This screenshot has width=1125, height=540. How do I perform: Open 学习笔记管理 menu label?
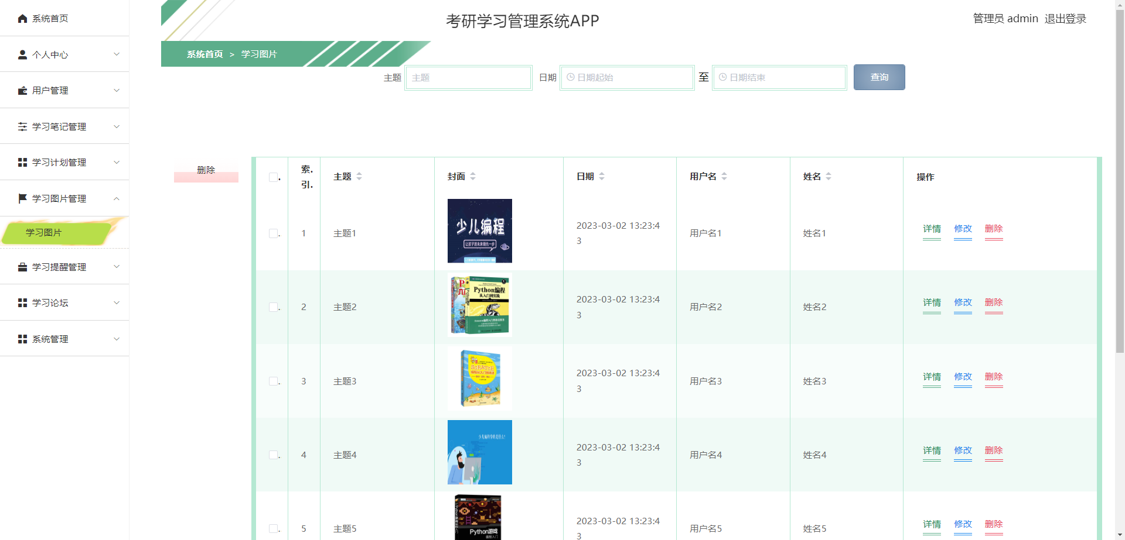click(x=59, y=126)
